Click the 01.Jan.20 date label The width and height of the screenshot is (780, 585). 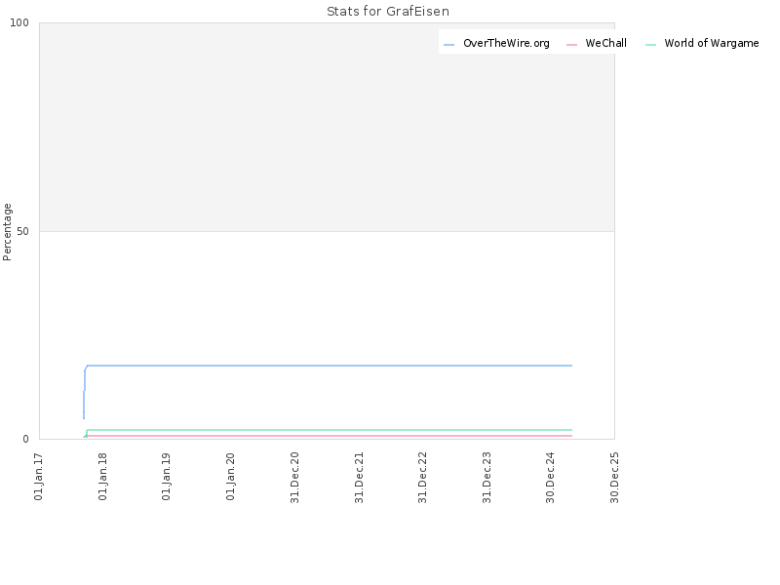(230, 476)
